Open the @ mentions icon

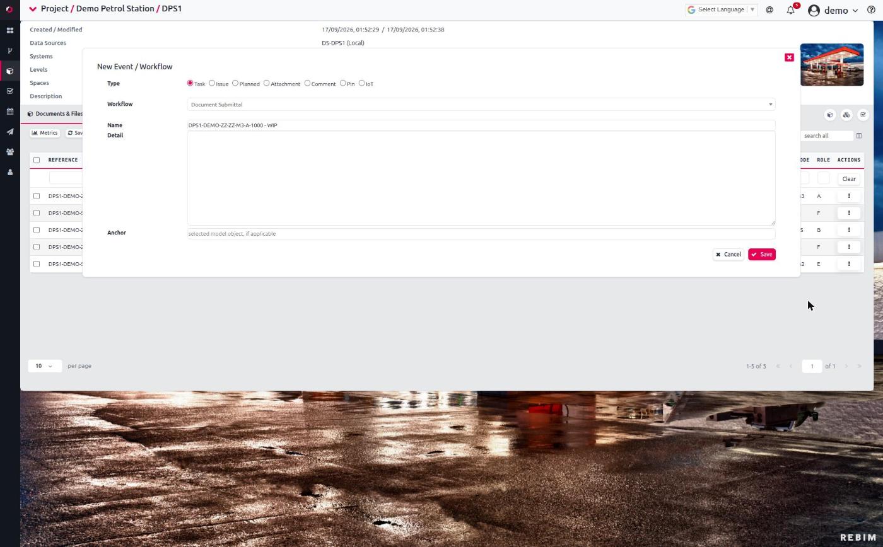(769, 10)
